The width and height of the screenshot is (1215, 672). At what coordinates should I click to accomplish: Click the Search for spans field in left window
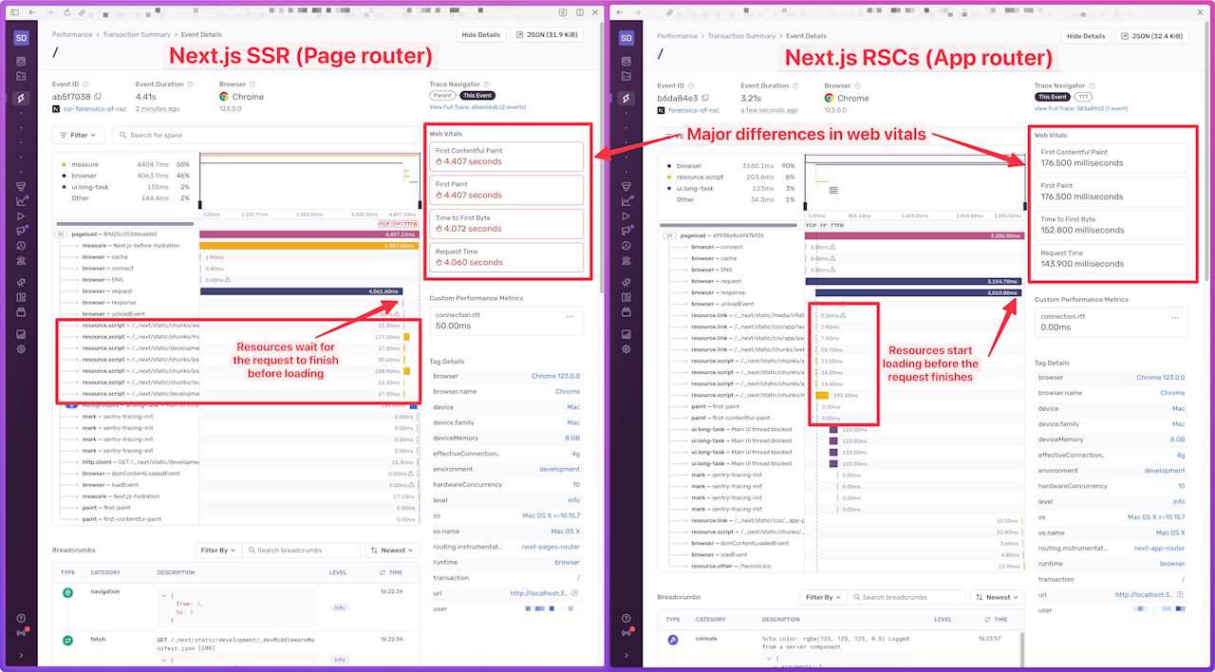click(265, 135)
